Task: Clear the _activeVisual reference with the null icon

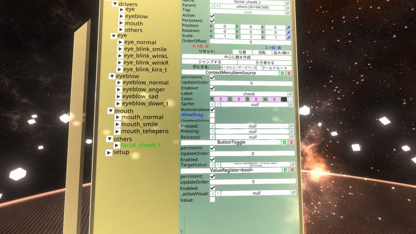Action: pyautogui.click(x=294, y=192)
